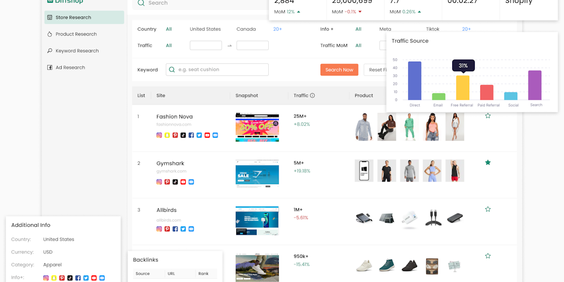
Task: Open Fashion Nova's YouTube icon
Action: (207, 135)
